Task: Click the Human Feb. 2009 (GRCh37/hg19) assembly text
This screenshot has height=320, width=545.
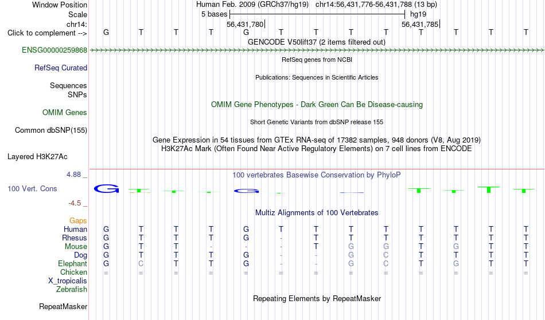Action: tap(252, 5)
